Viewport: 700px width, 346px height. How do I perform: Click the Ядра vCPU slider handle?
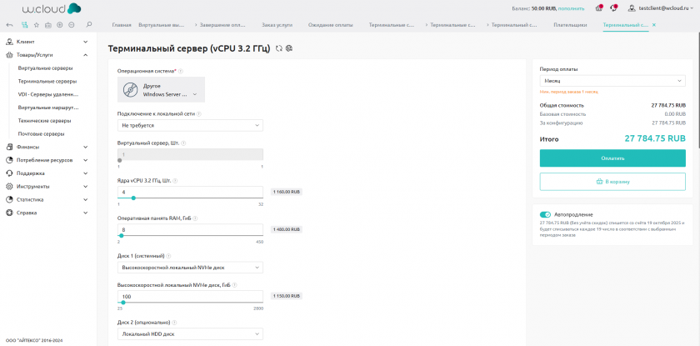[133, 198]
